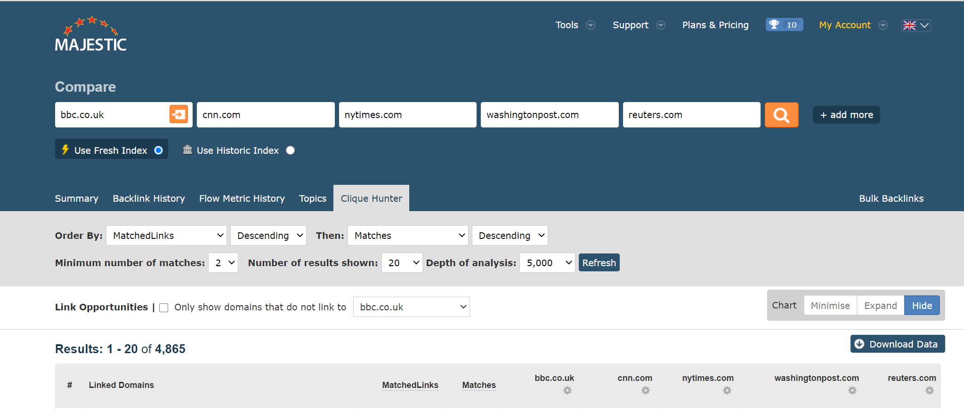Switch to the Flow Metric History tab
Image resolution: width=964 pixels, height=411 pixels.
(x=242, y=198)
